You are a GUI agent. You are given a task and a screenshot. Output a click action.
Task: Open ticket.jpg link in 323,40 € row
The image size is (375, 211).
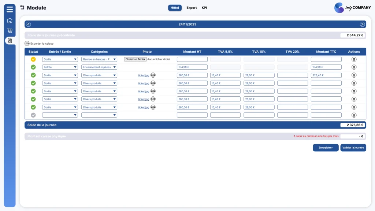click(x=144, y=75)
